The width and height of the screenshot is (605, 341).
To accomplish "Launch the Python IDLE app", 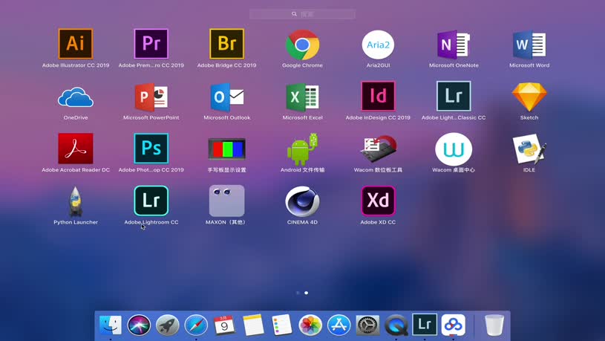I will pos(529,149).
